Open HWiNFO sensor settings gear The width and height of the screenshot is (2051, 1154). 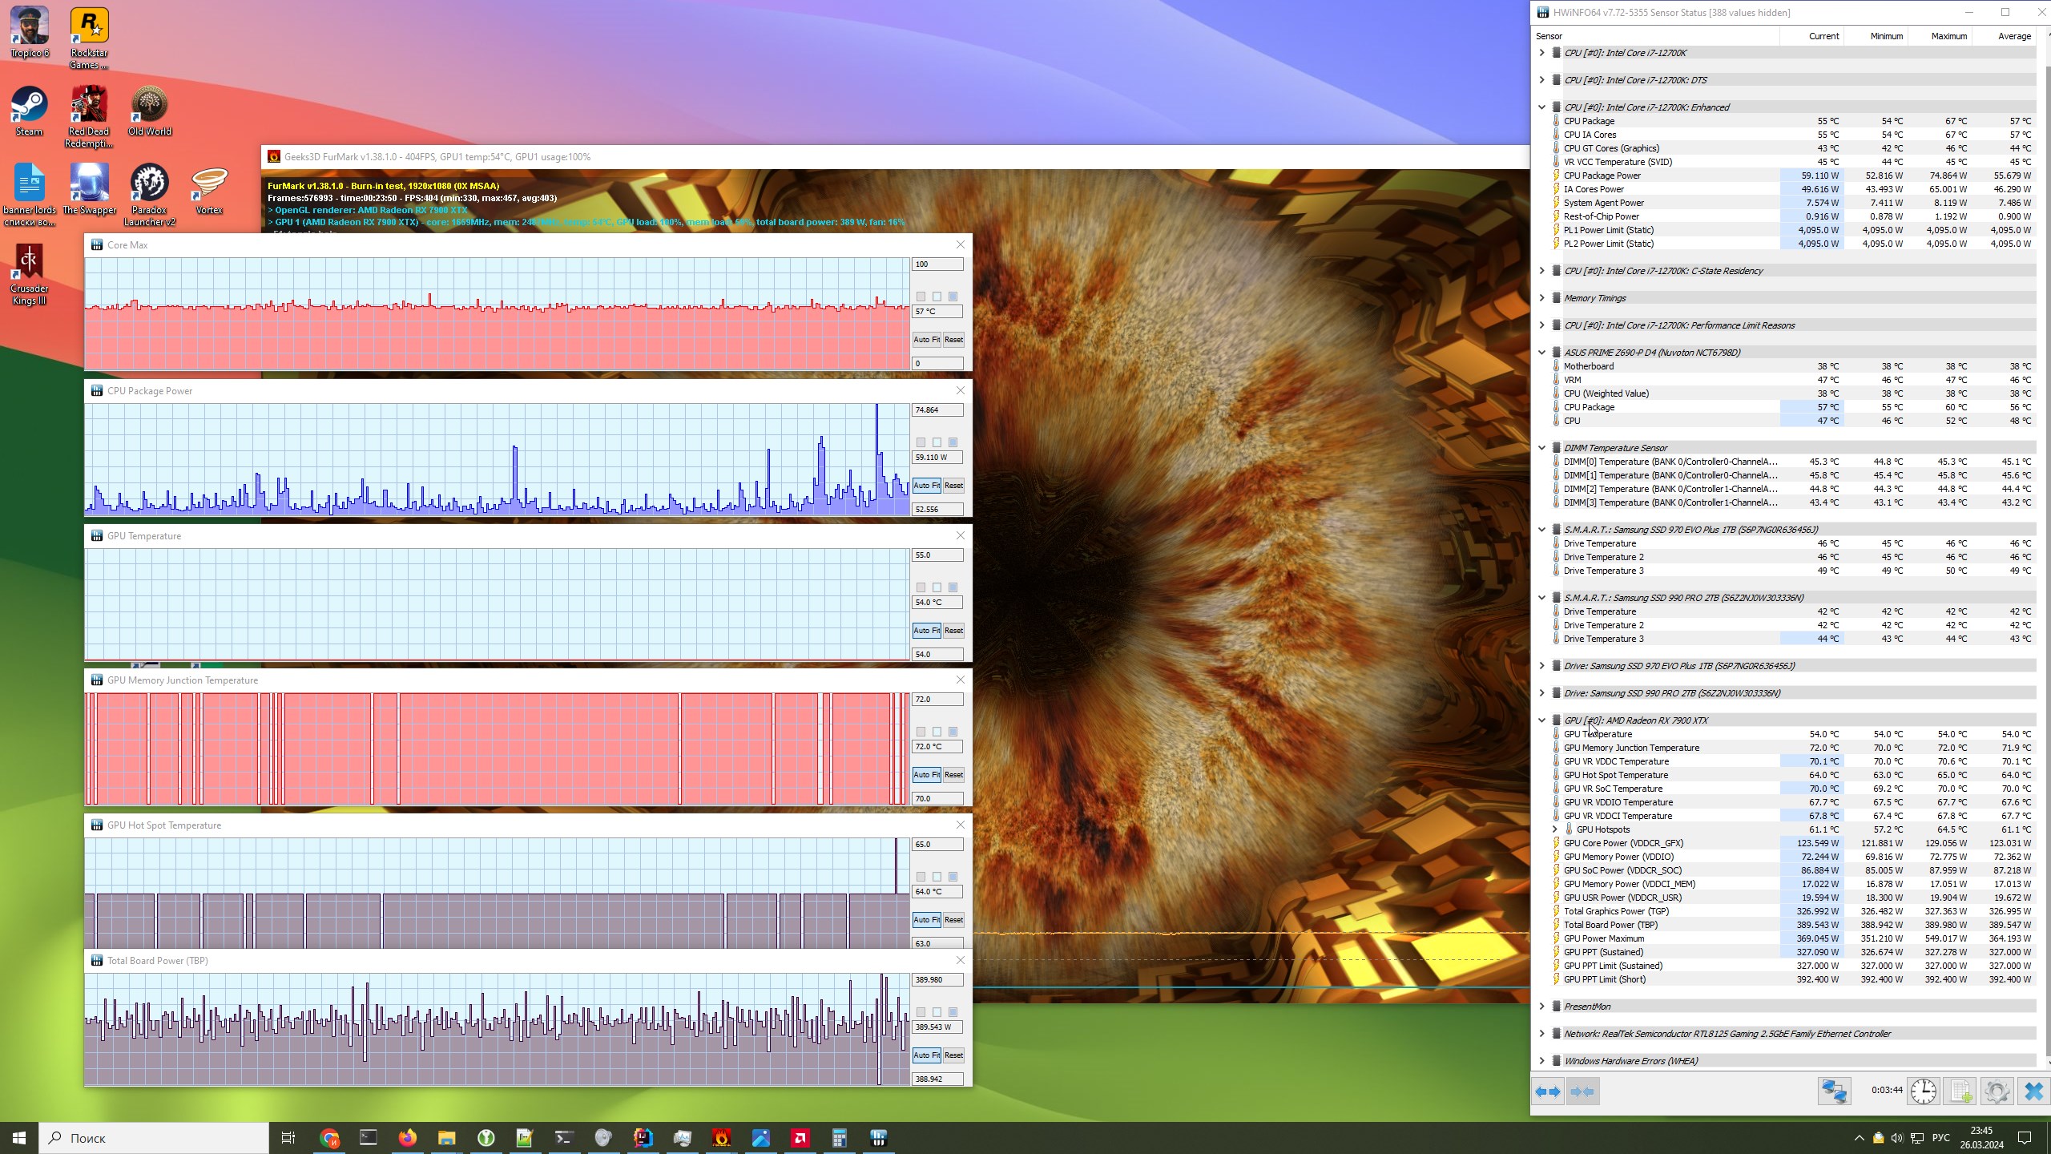pyautogui.click(x=1997, y=1091)
